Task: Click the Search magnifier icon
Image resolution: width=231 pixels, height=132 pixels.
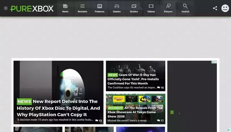Action: pyautogui.click(x=185, y=6)
